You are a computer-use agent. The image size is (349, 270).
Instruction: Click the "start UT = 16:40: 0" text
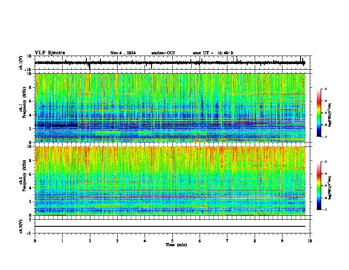point(213,53)
